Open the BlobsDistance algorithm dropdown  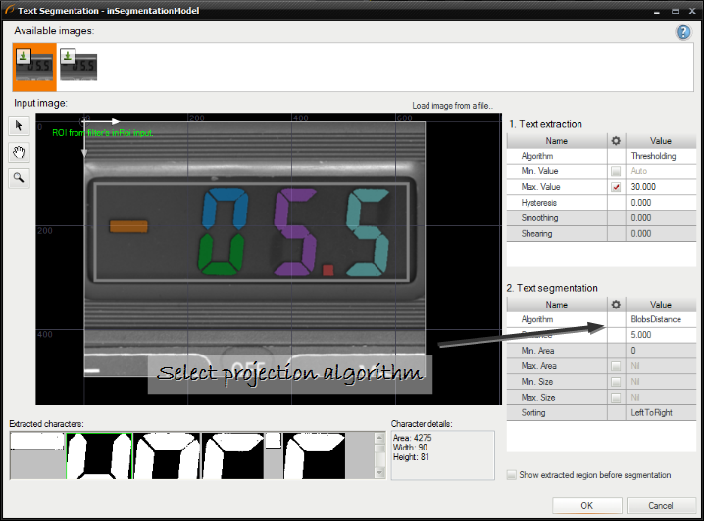pos(660,319)
